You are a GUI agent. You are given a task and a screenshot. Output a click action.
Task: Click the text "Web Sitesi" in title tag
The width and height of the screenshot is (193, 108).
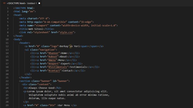point(36,29)
